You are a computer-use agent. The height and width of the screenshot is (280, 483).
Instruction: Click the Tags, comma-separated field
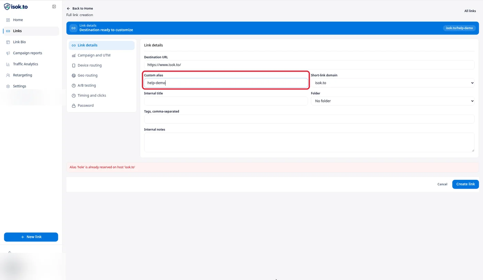click(x=309, y=119)
